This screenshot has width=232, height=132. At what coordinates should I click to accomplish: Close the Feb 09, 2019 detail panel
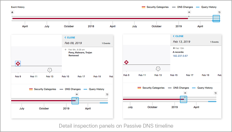point(70,37)
